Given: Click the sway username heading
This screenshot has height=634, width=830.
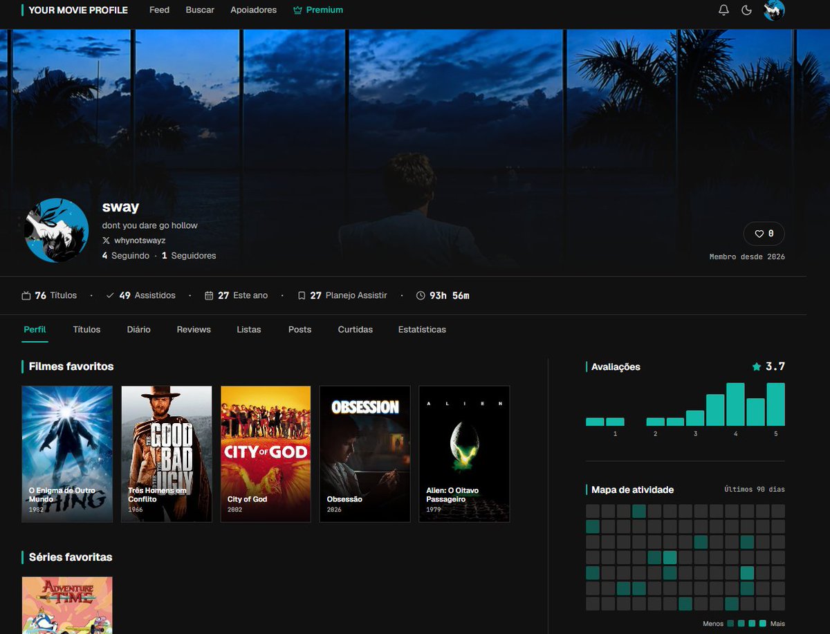Looking at the screenshot, I should pyautogui.click(x=120, y=207).
